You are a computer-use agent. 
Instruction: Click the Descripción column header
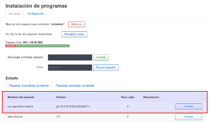coord(151,97)
